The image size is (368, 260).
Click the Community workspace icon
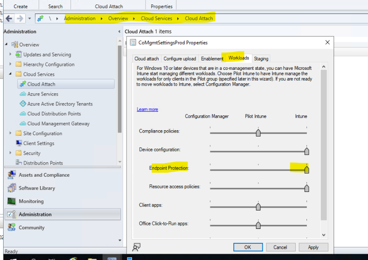[x=12, y=227]
